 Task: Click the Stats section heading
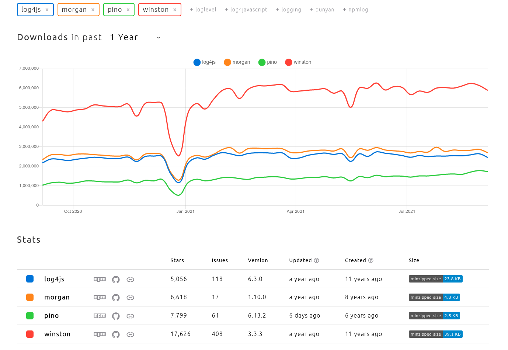pos(29,240)
